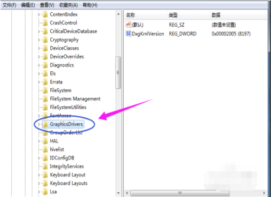
Task: Click the IntegrityServices folder icon
Action: coord(45,167)
